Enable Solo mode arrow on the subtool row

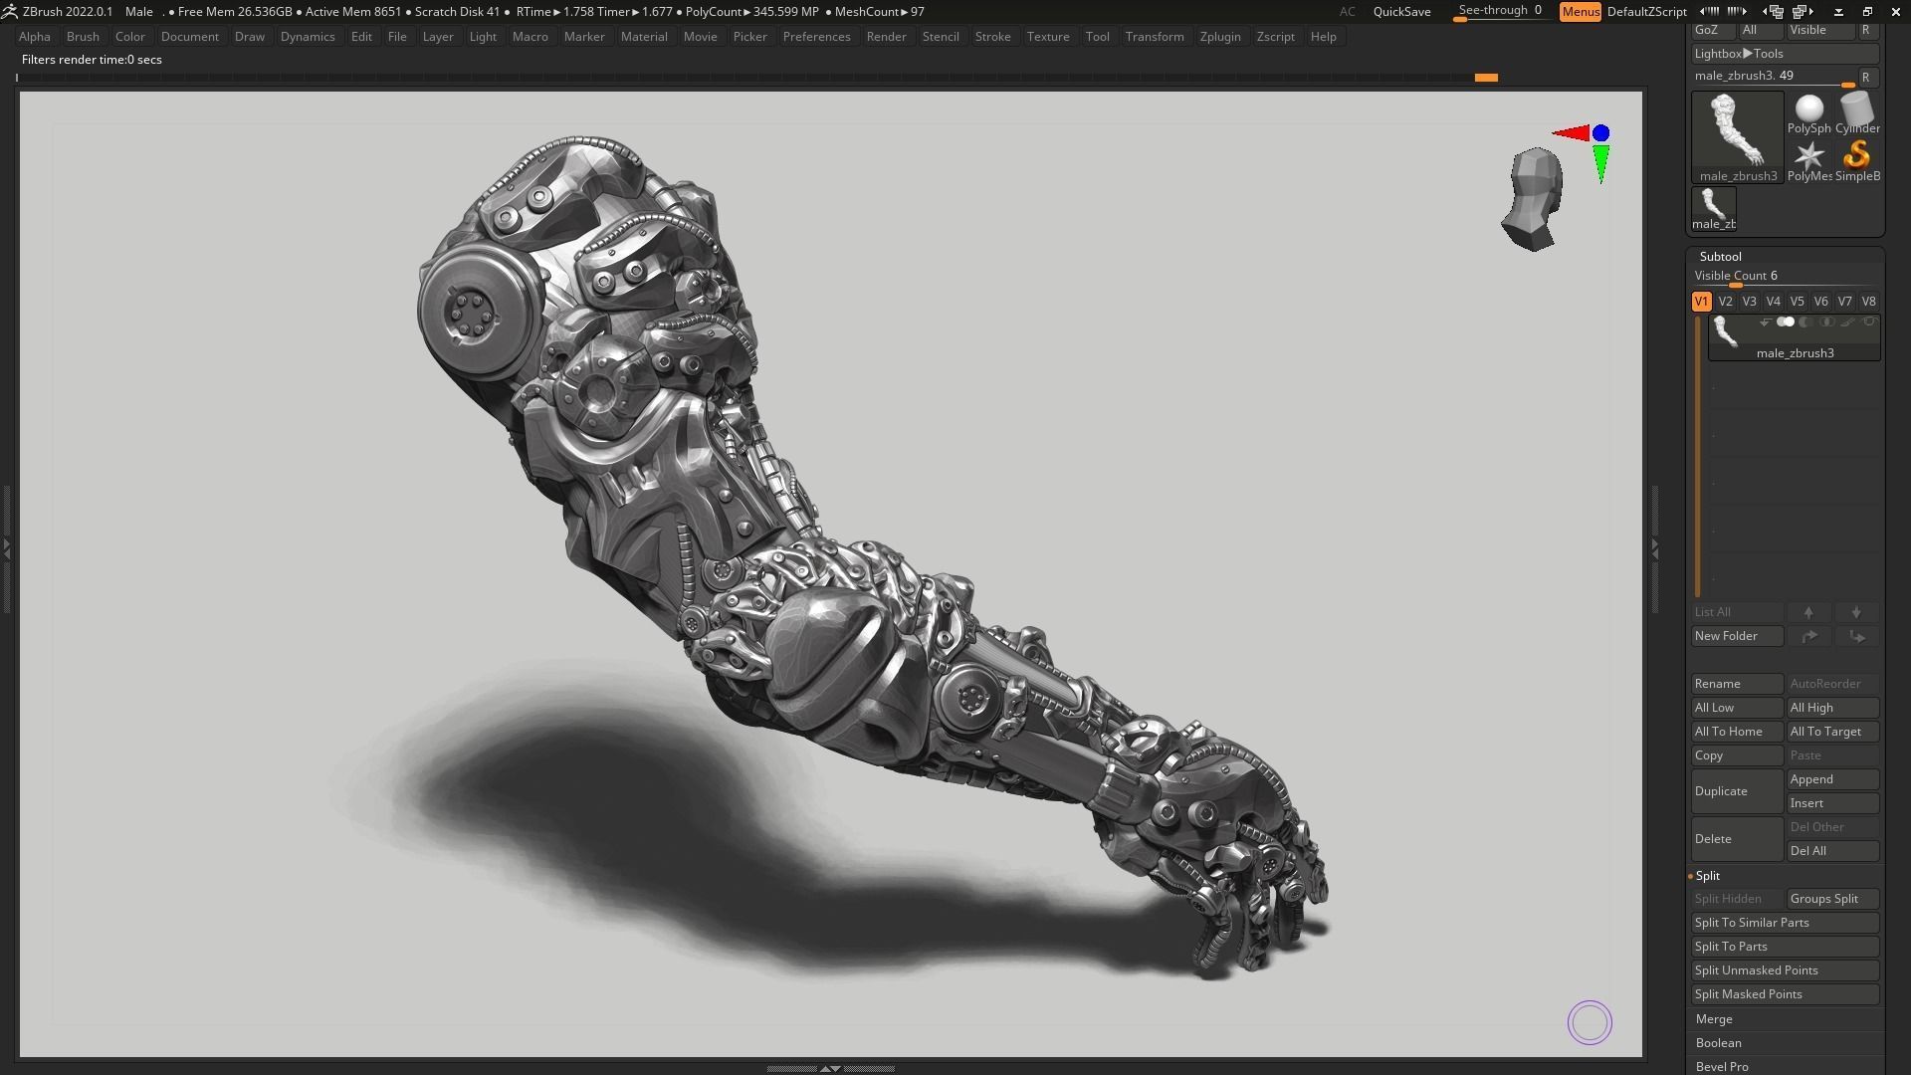[1764, 322]
